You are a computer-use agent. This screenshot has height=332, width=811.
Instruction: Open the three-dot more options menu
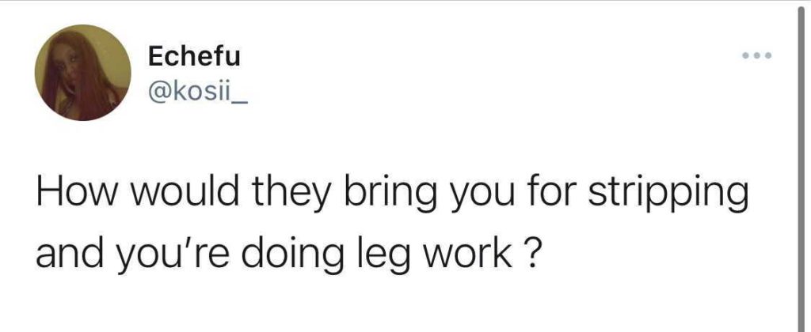(756, 56)
